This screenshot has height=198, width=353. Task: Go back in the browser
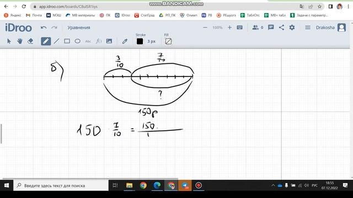pyautogui.click(x=6, y=7)
